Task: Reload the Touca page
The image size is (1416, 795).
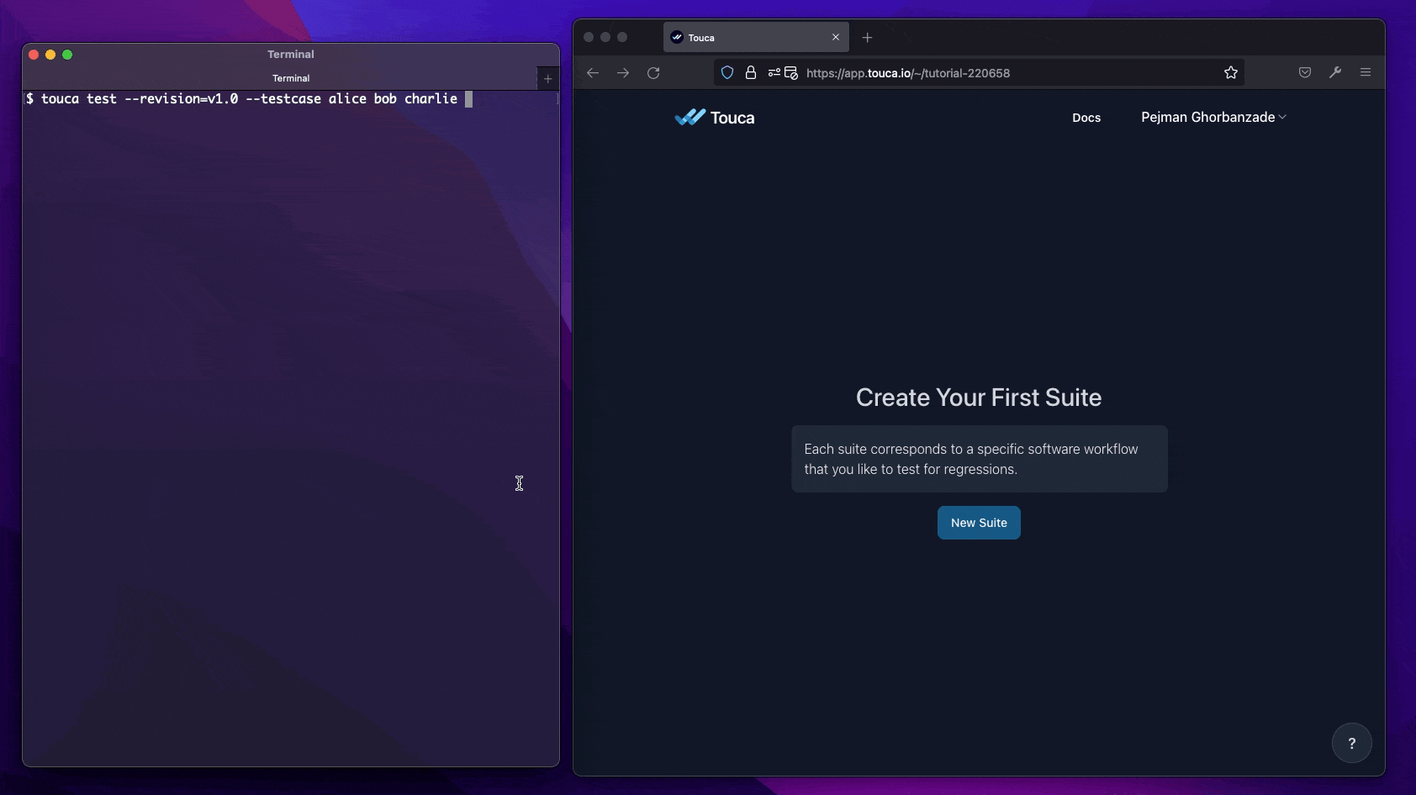Action: (x=653, y=73)
